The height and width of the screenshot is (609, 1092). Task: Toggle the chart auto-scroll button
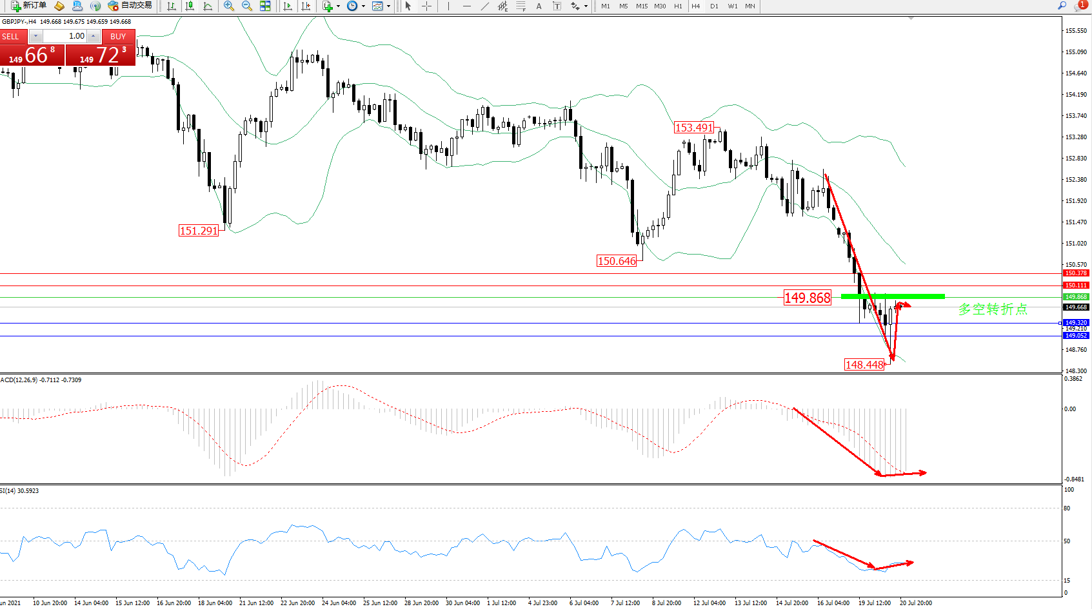click(288, 6)
